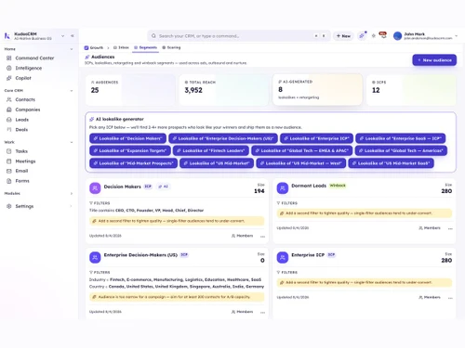The height and width of the screenshot is (348, 465).
Task: Open more options on Dormant Leads card
Action: [450, 228]
